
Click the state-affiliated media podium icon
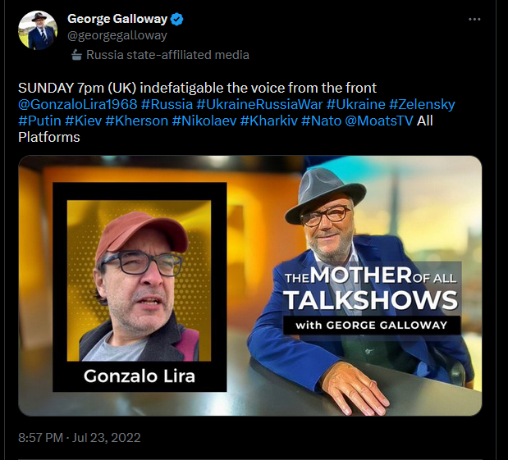[x=76, y=55]
